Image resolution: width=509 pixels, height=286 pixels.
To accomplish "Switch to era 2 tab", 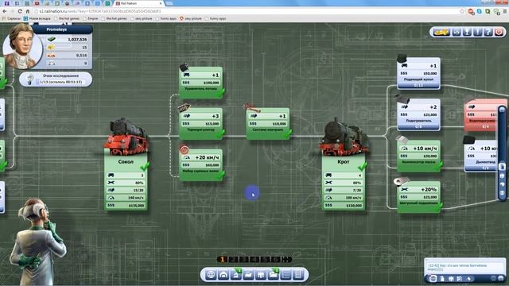I will click(233, 260).
